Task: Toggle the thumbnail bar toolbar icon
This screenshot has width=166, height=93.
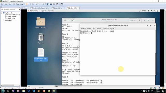Action: point(51,4)
